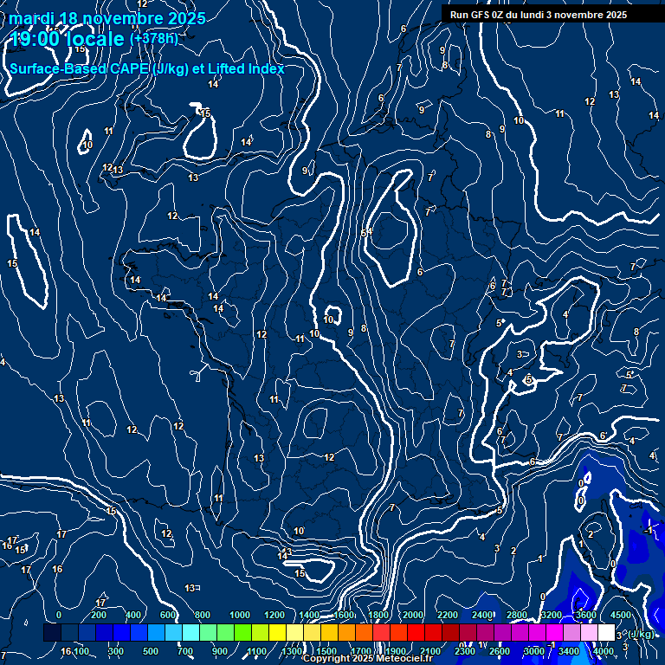The width and height of the screenshot is (665, 665).
Task: Select the light pink legend swatch 3600–4000
Action: pyautogui.click(x=589, y=632)
